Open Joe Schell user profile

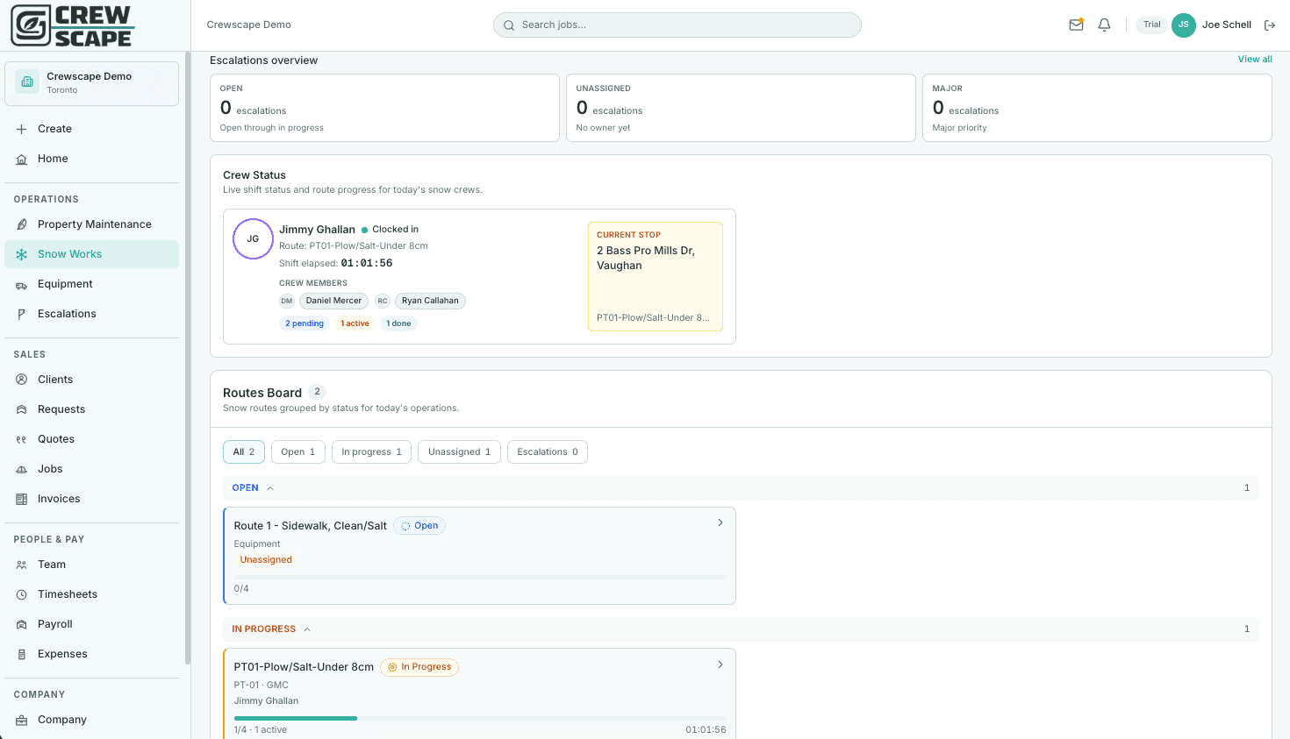1212,25
